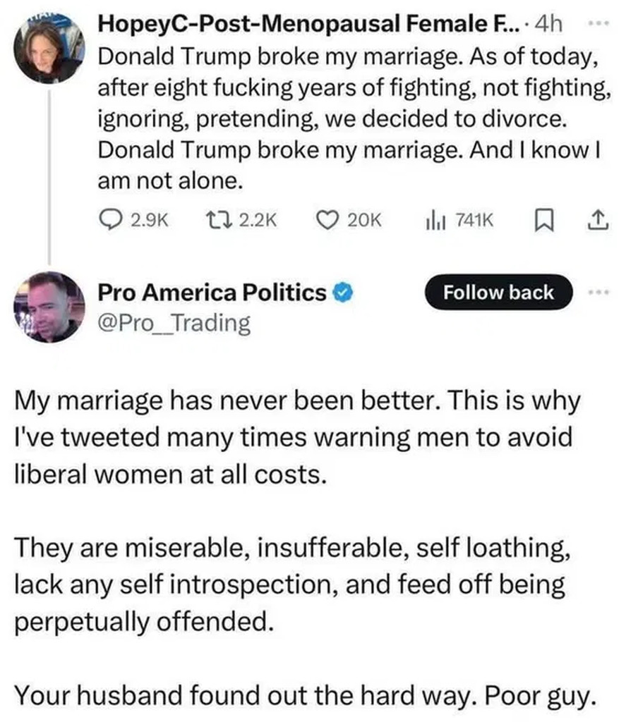This screenshot has width=626, height=722.
Task: Like HopeyC's tweet with the heart icon
Action: 327,220
